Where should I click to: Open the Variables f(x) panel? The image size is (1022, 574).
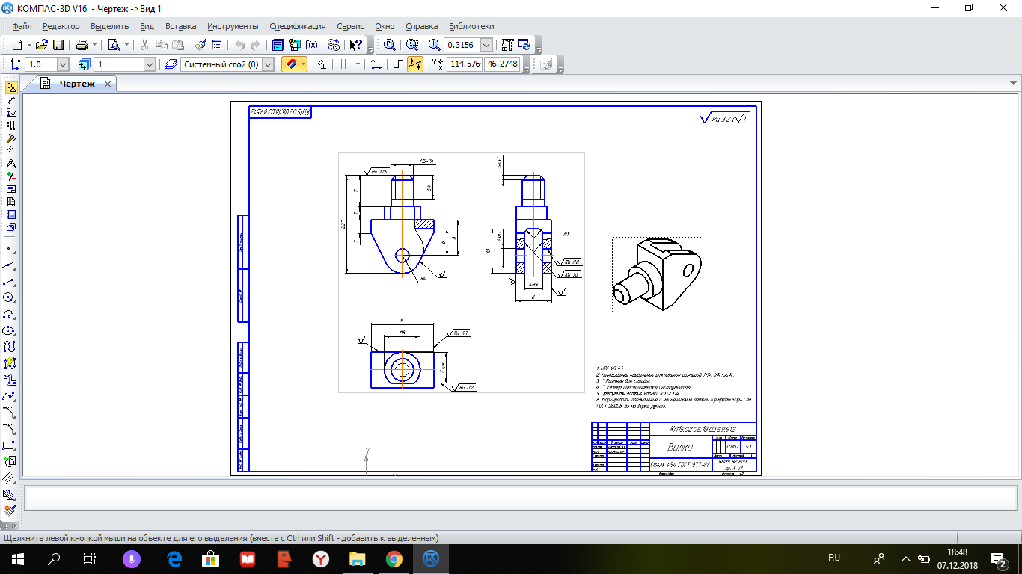(x=311, y=45)
